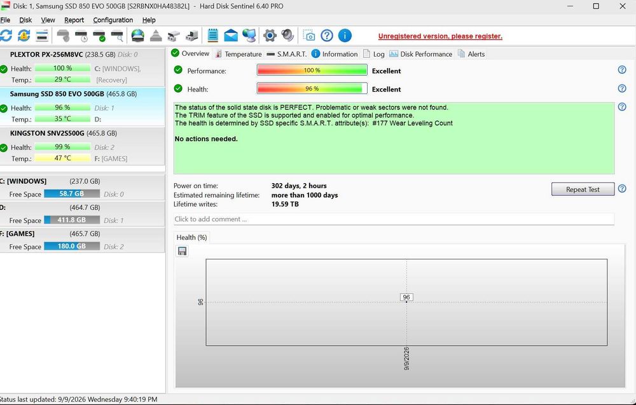Screen dimensions: 636x405
Task: Click the blue refresh arrows toolbar icon
Action: tap(6, 36)
